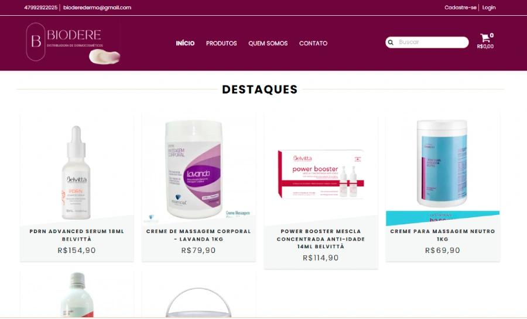The height and width of the screenshot is (319, 527).
Task: Open the shopping cart icon
Action: 485,37
